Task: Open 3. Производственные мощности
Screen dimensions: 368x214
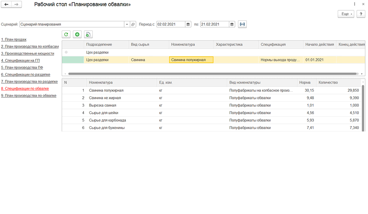Action: click(x=28, y=53)
